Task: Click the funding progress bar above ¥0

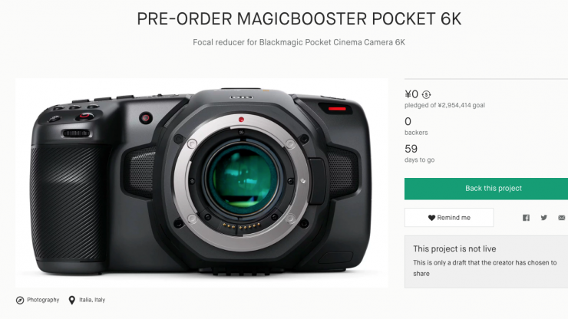Action: click(x=486, y=78)
